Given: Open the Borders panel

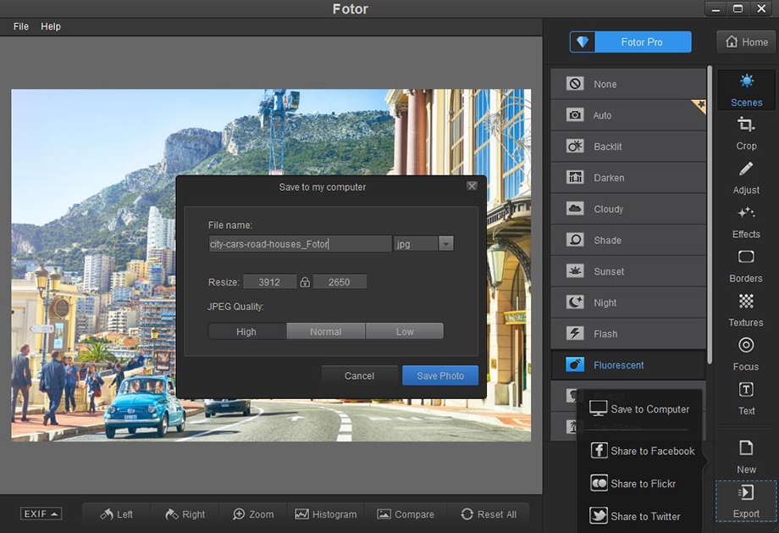Looking at the screenshot, I should 746,264.
